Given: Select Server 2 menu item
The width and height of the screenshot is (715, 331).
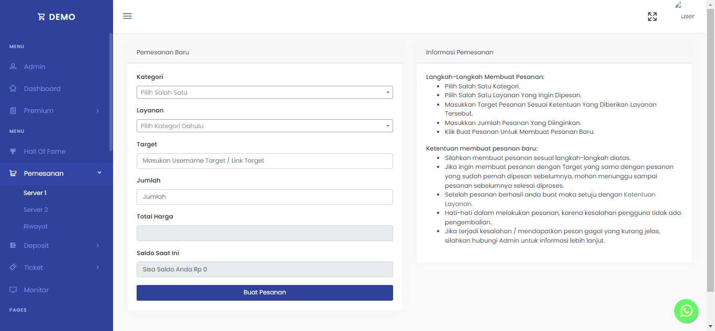Looking at the screenshot, I should coord(36,210).
